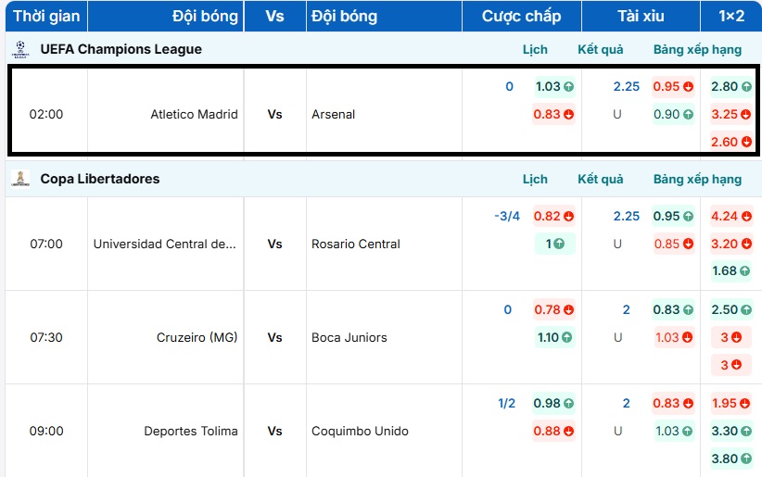Select Universidad Central handicap odds 0.82
762x477 pixels.
pyautogui.click(x=553, y=216)
